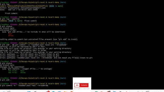Select the full commit hash 2d884e189fab7ad5a2e39965f05c6b0508dff142
164x92 pixels.
tap(27, 6)
